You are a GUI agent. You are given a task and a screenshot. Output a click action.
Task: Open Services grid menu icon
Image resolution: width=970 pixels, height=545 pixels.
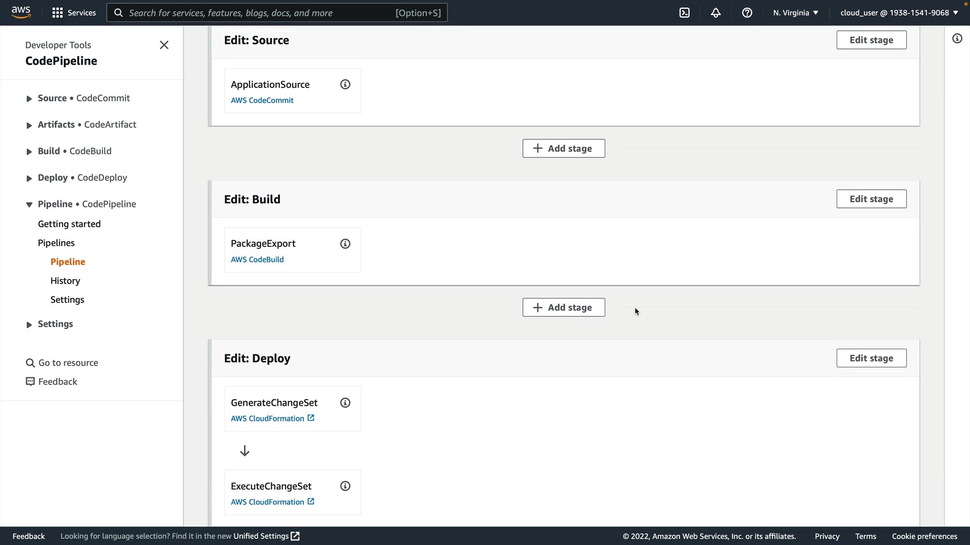pyautogui.click(x=58, y=13)
